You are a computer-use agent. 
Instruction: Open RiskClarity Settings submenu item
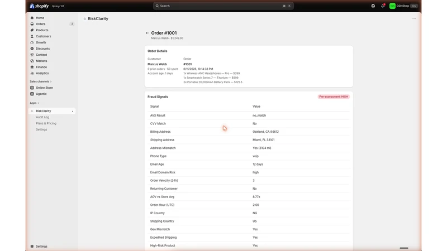(x=41, y=129)
